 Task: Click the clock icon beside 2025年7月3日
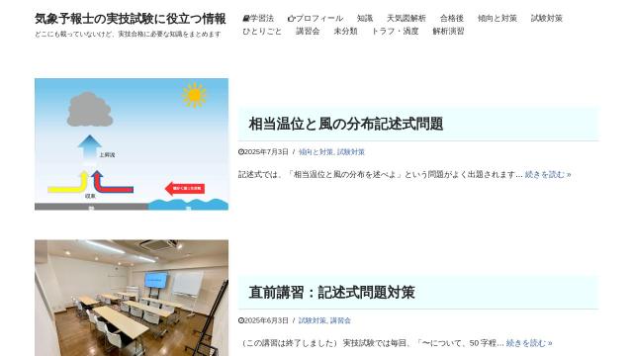pos(241,151)
